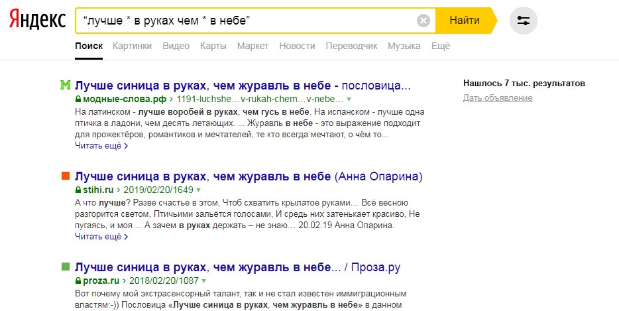Expand the dropdown arrow after stihi.ru URL
The image size is (619, 311).
tap(199, 190)
